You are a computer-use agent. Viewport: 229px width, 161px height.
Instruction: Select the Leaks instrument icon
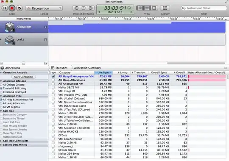point(10,40)
